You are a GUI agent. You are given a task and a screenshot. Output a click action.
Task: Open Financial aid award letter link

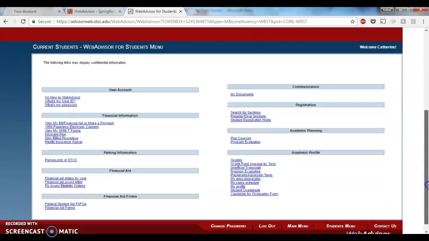pos(64,182)
